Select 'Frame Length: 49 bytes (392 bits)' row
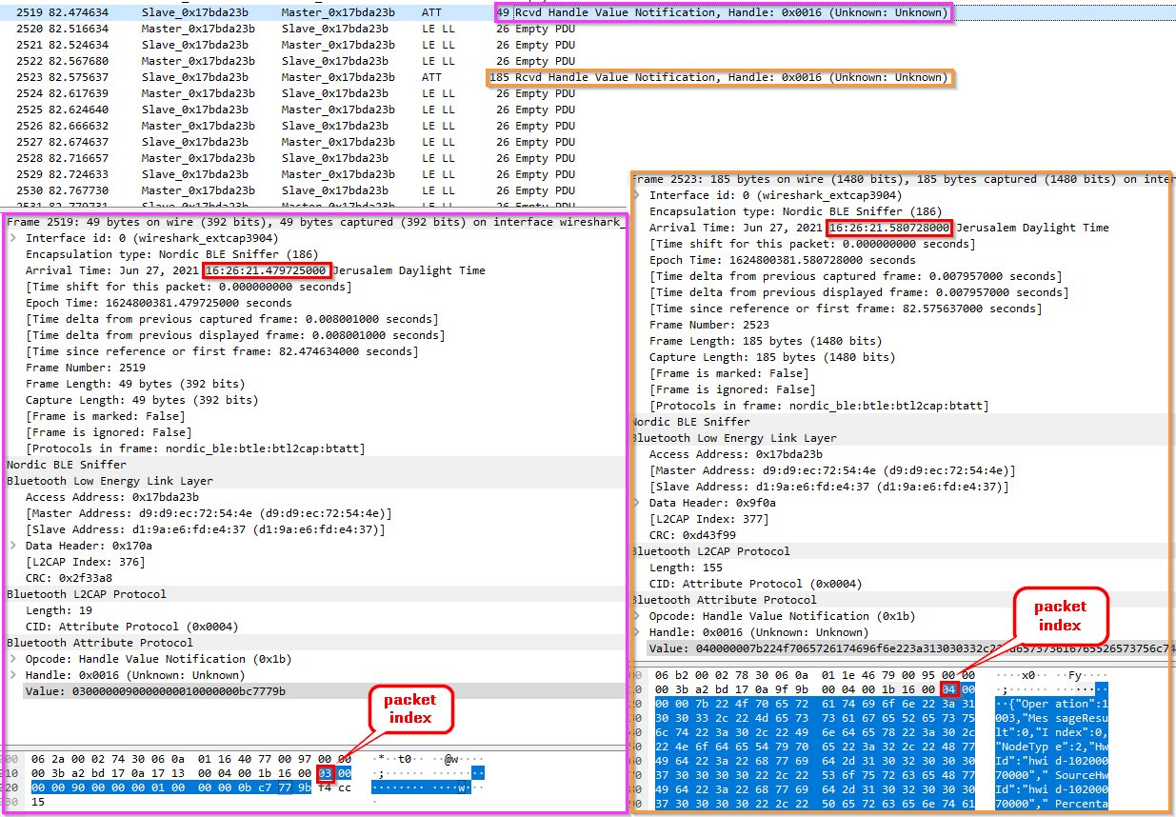The height and width of the screenshot is (817, 1176). [x=135, y=384]
